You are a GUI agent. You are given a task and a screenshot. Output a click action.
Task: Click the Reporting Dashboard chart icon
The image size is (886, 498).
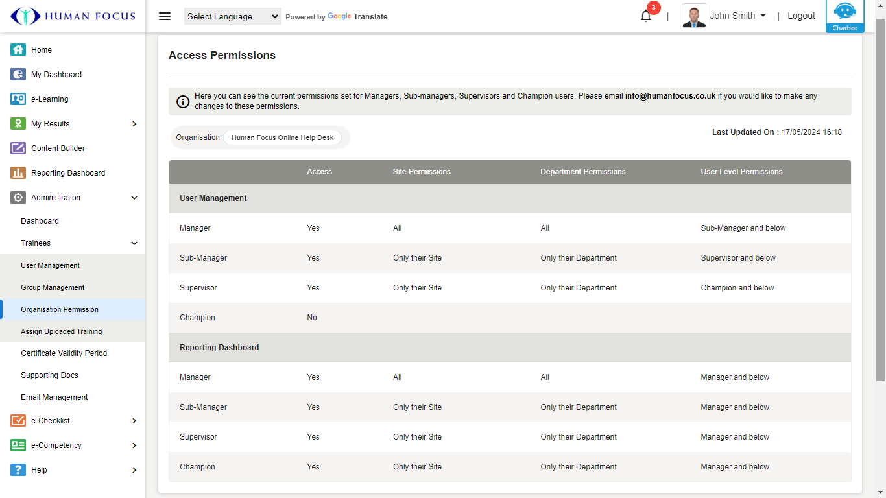tap(18, 173)
